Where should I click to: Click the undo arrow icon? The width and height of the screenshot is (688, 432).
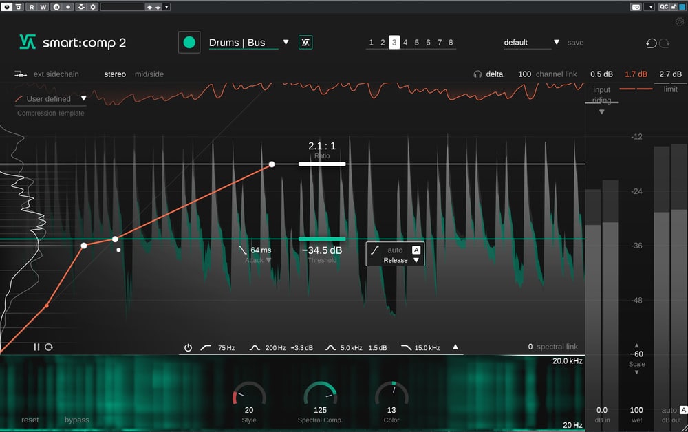pyautogui.click(x=651, y=43)
